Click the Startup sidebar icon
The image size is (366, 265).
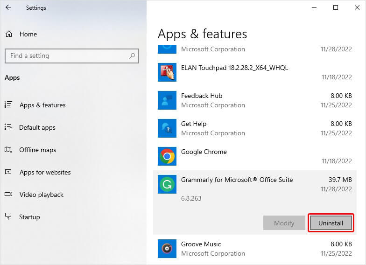pos(8,216)
